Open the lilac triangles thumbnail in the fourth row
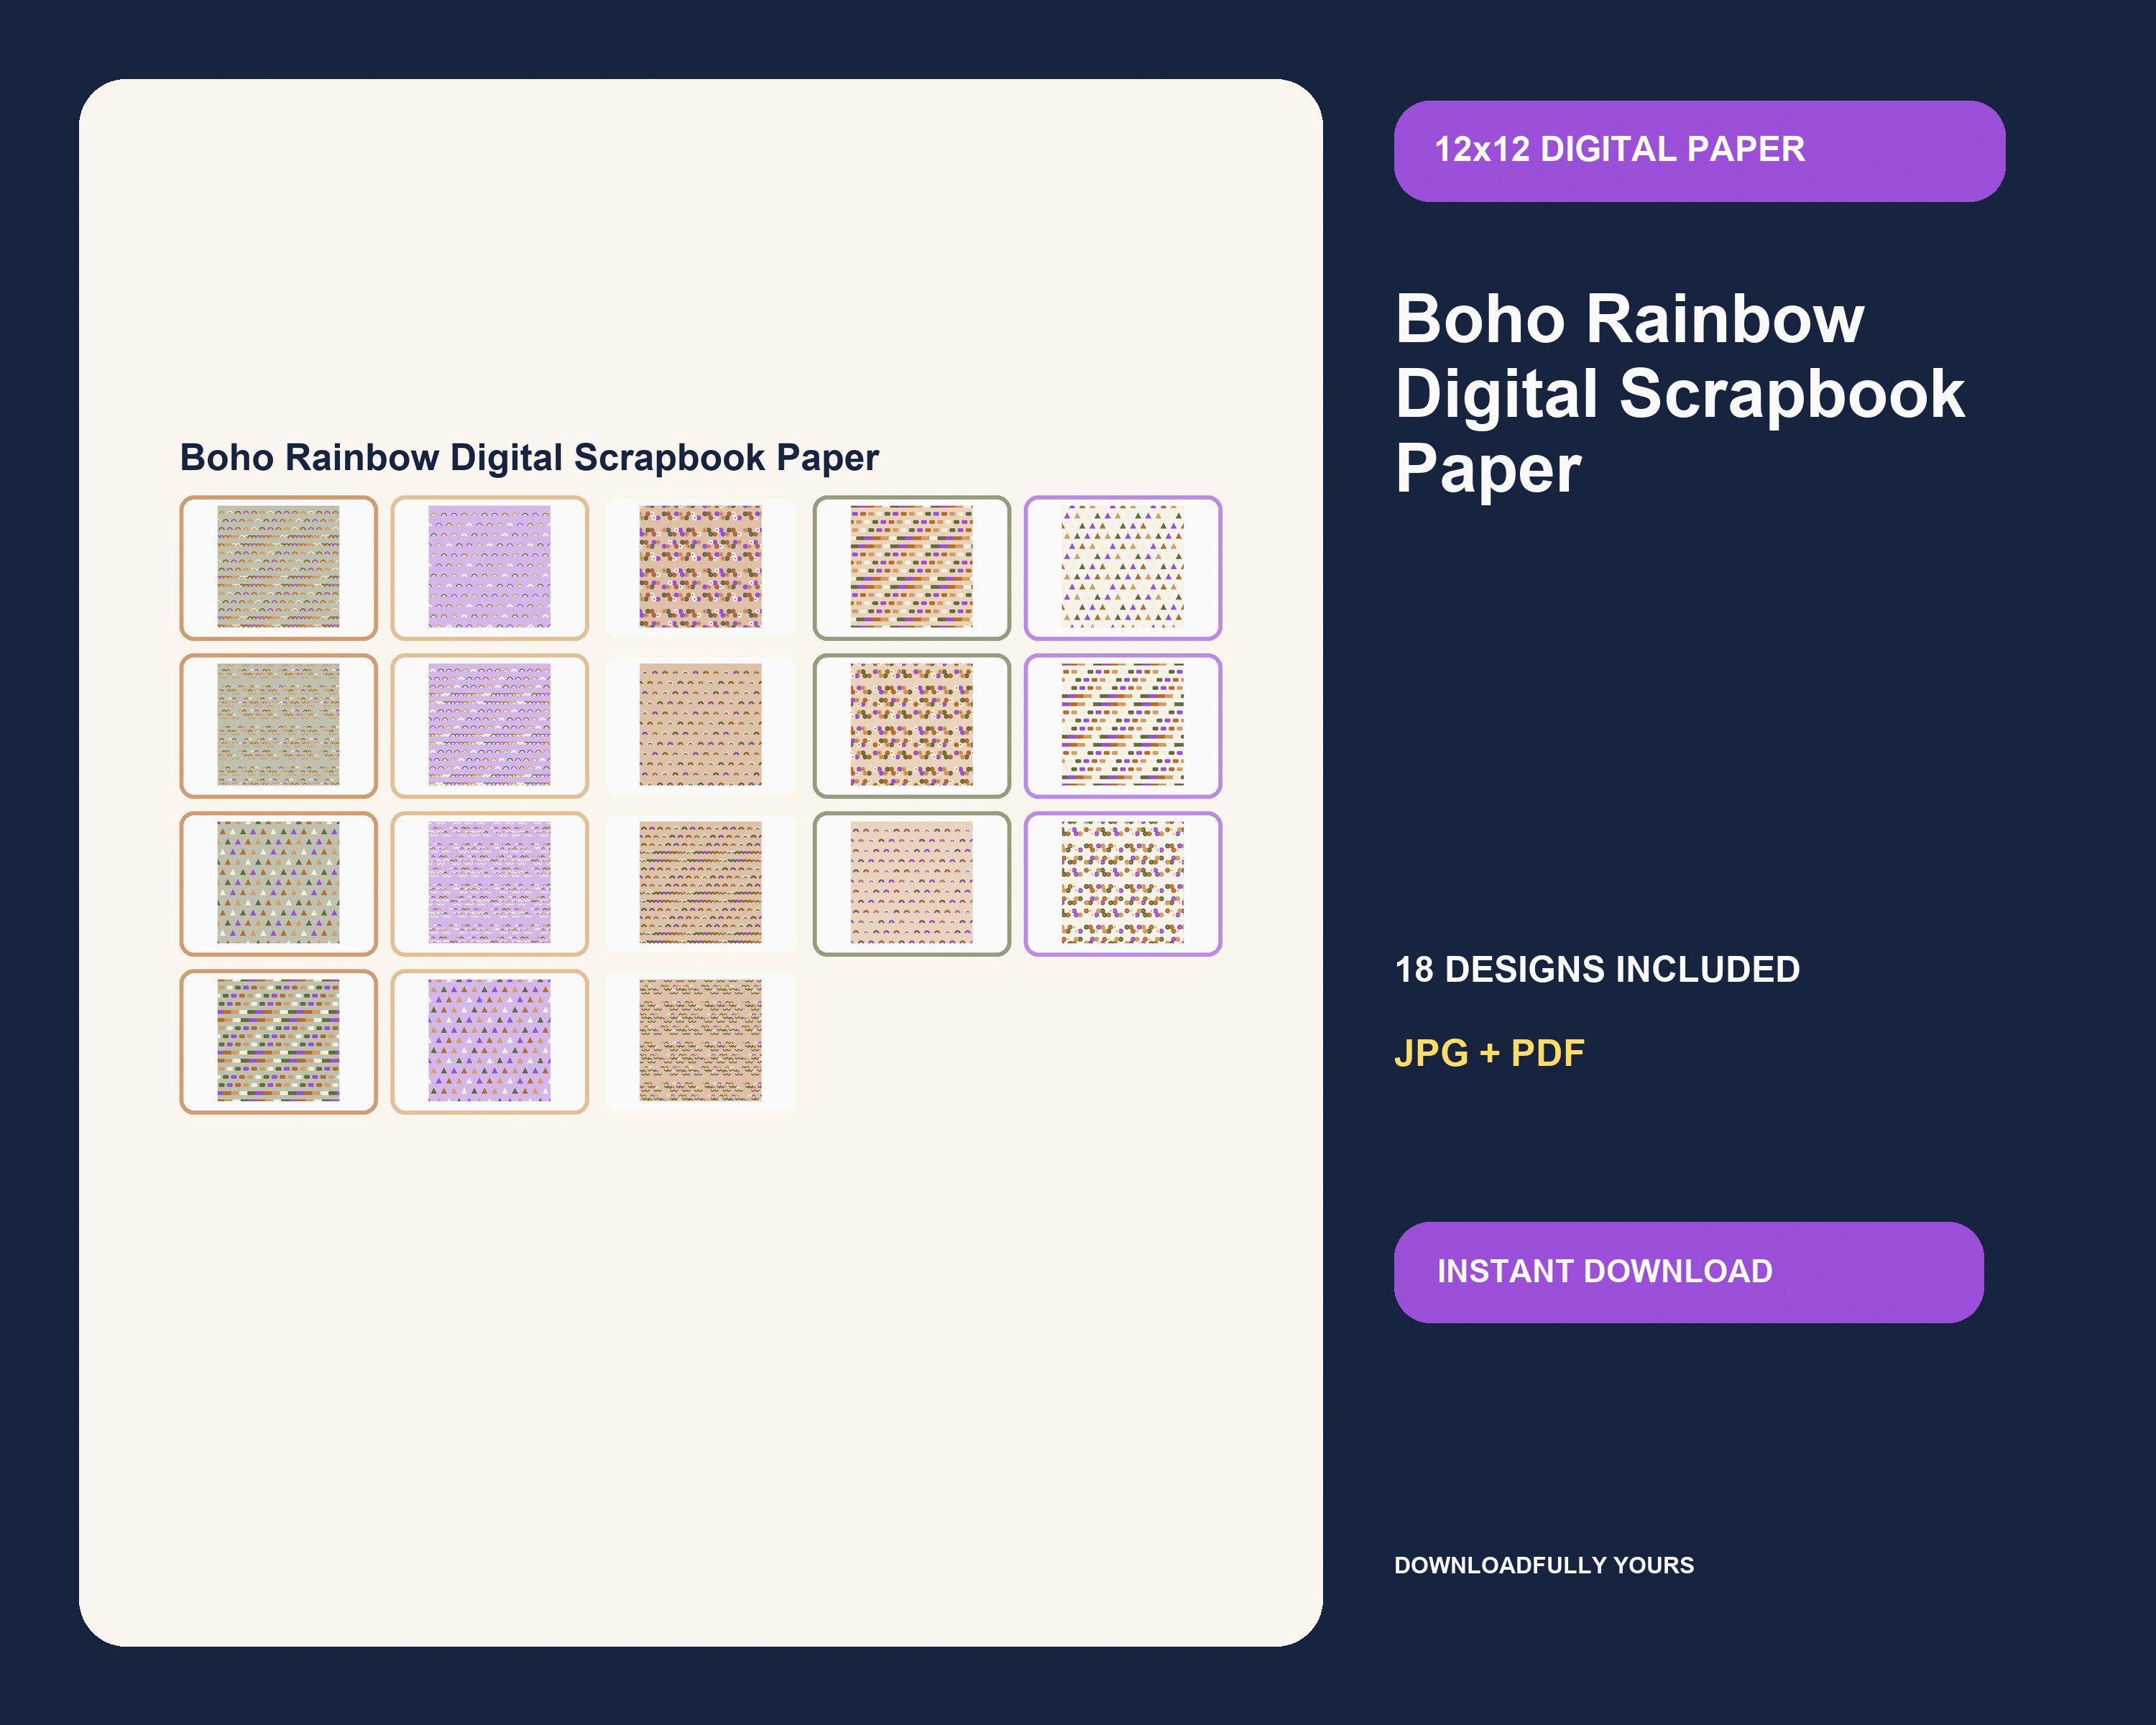This screenshot has height=1725, width=2156. 489,1041
